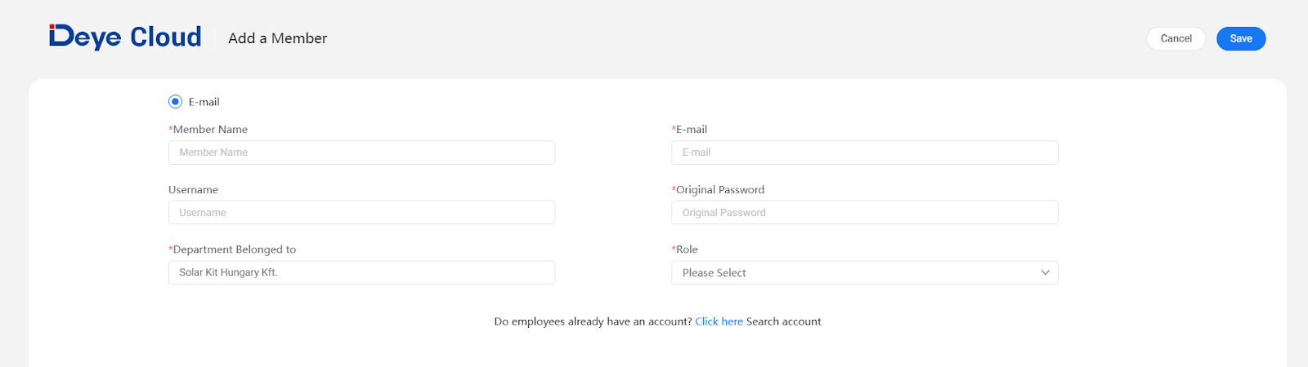This screenshot has width=1308, height=367.
Task: Follow the 'Click here' search account link
Action: click(719, 321)
